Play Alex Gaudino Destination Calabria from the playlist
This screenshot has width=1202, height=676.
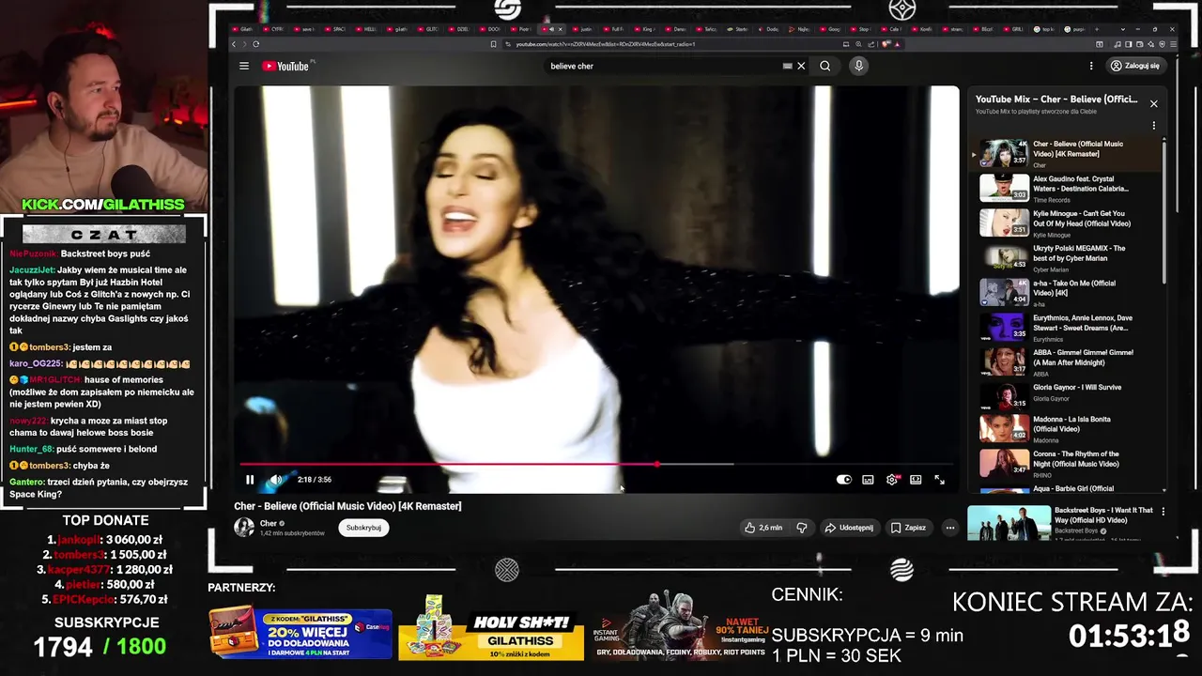(x=1066, y=188)
